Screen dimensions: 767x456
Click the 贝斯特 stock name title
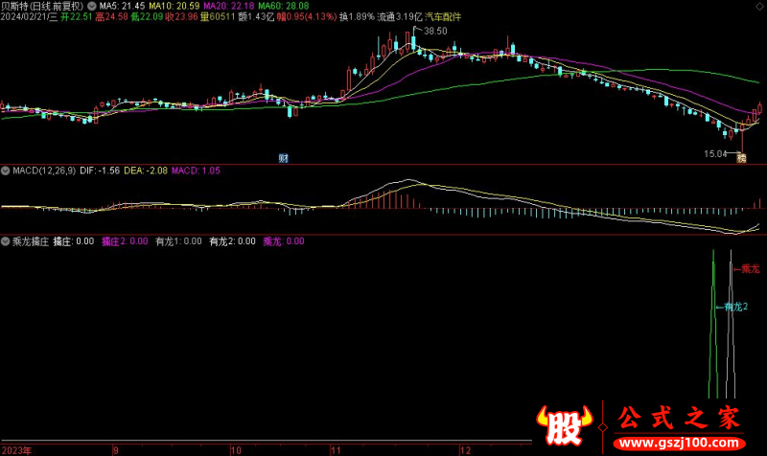pos(15,5)
